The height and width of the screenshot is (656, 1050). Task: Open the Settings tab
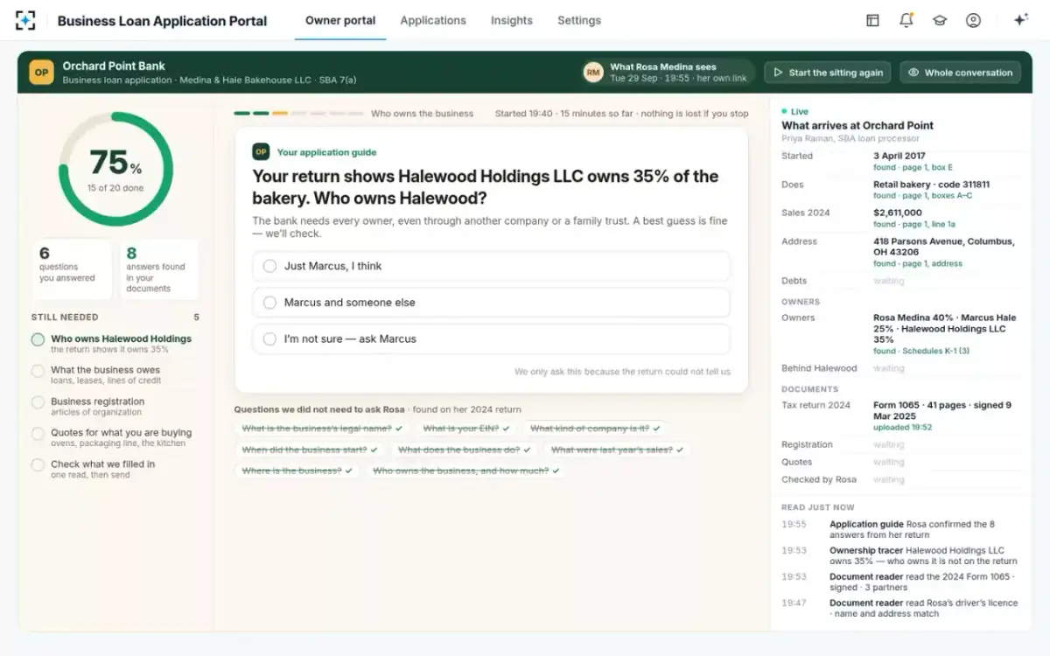[x=579, y=20]
